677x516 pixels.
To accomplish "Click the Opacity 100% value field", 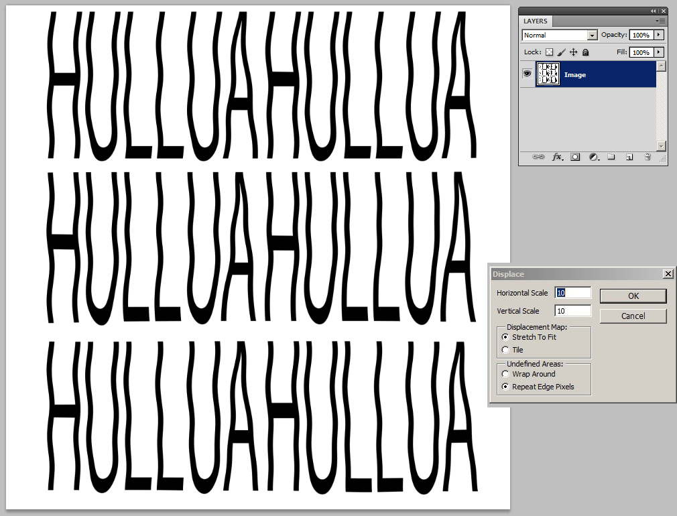I will point(641,35).
